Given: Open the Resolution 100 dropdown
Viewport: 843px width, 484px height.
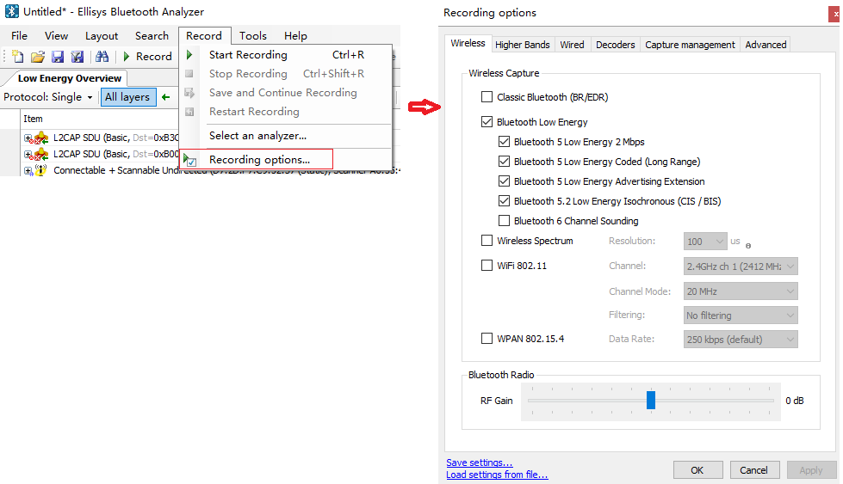Looking at the screenshot, I should point(705,242).
